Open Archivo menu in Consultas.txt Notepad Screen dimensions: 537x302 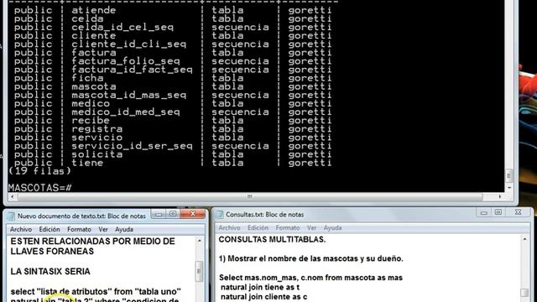click(229, 227)
